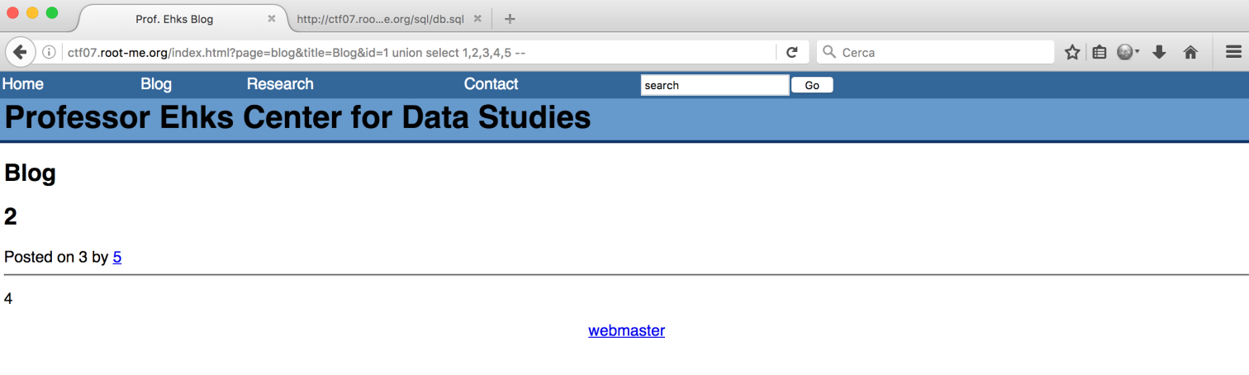Viewport: 1249px width, 375px height.
Task: Click the Go search button
Action: (812, 85)
